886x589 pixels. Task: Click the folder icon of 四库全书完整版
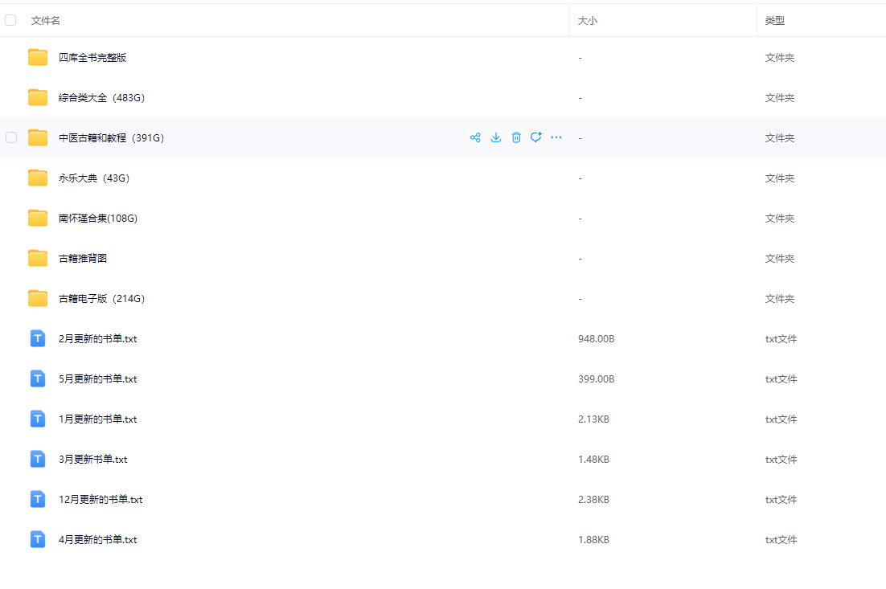point(38,57)
